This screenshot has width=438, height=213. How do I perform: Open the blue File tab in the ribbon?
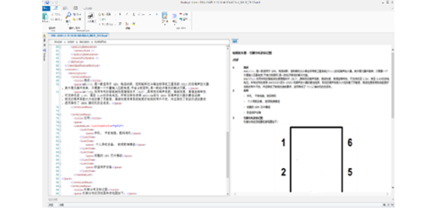pyautogui.click(x=45, y=8)
